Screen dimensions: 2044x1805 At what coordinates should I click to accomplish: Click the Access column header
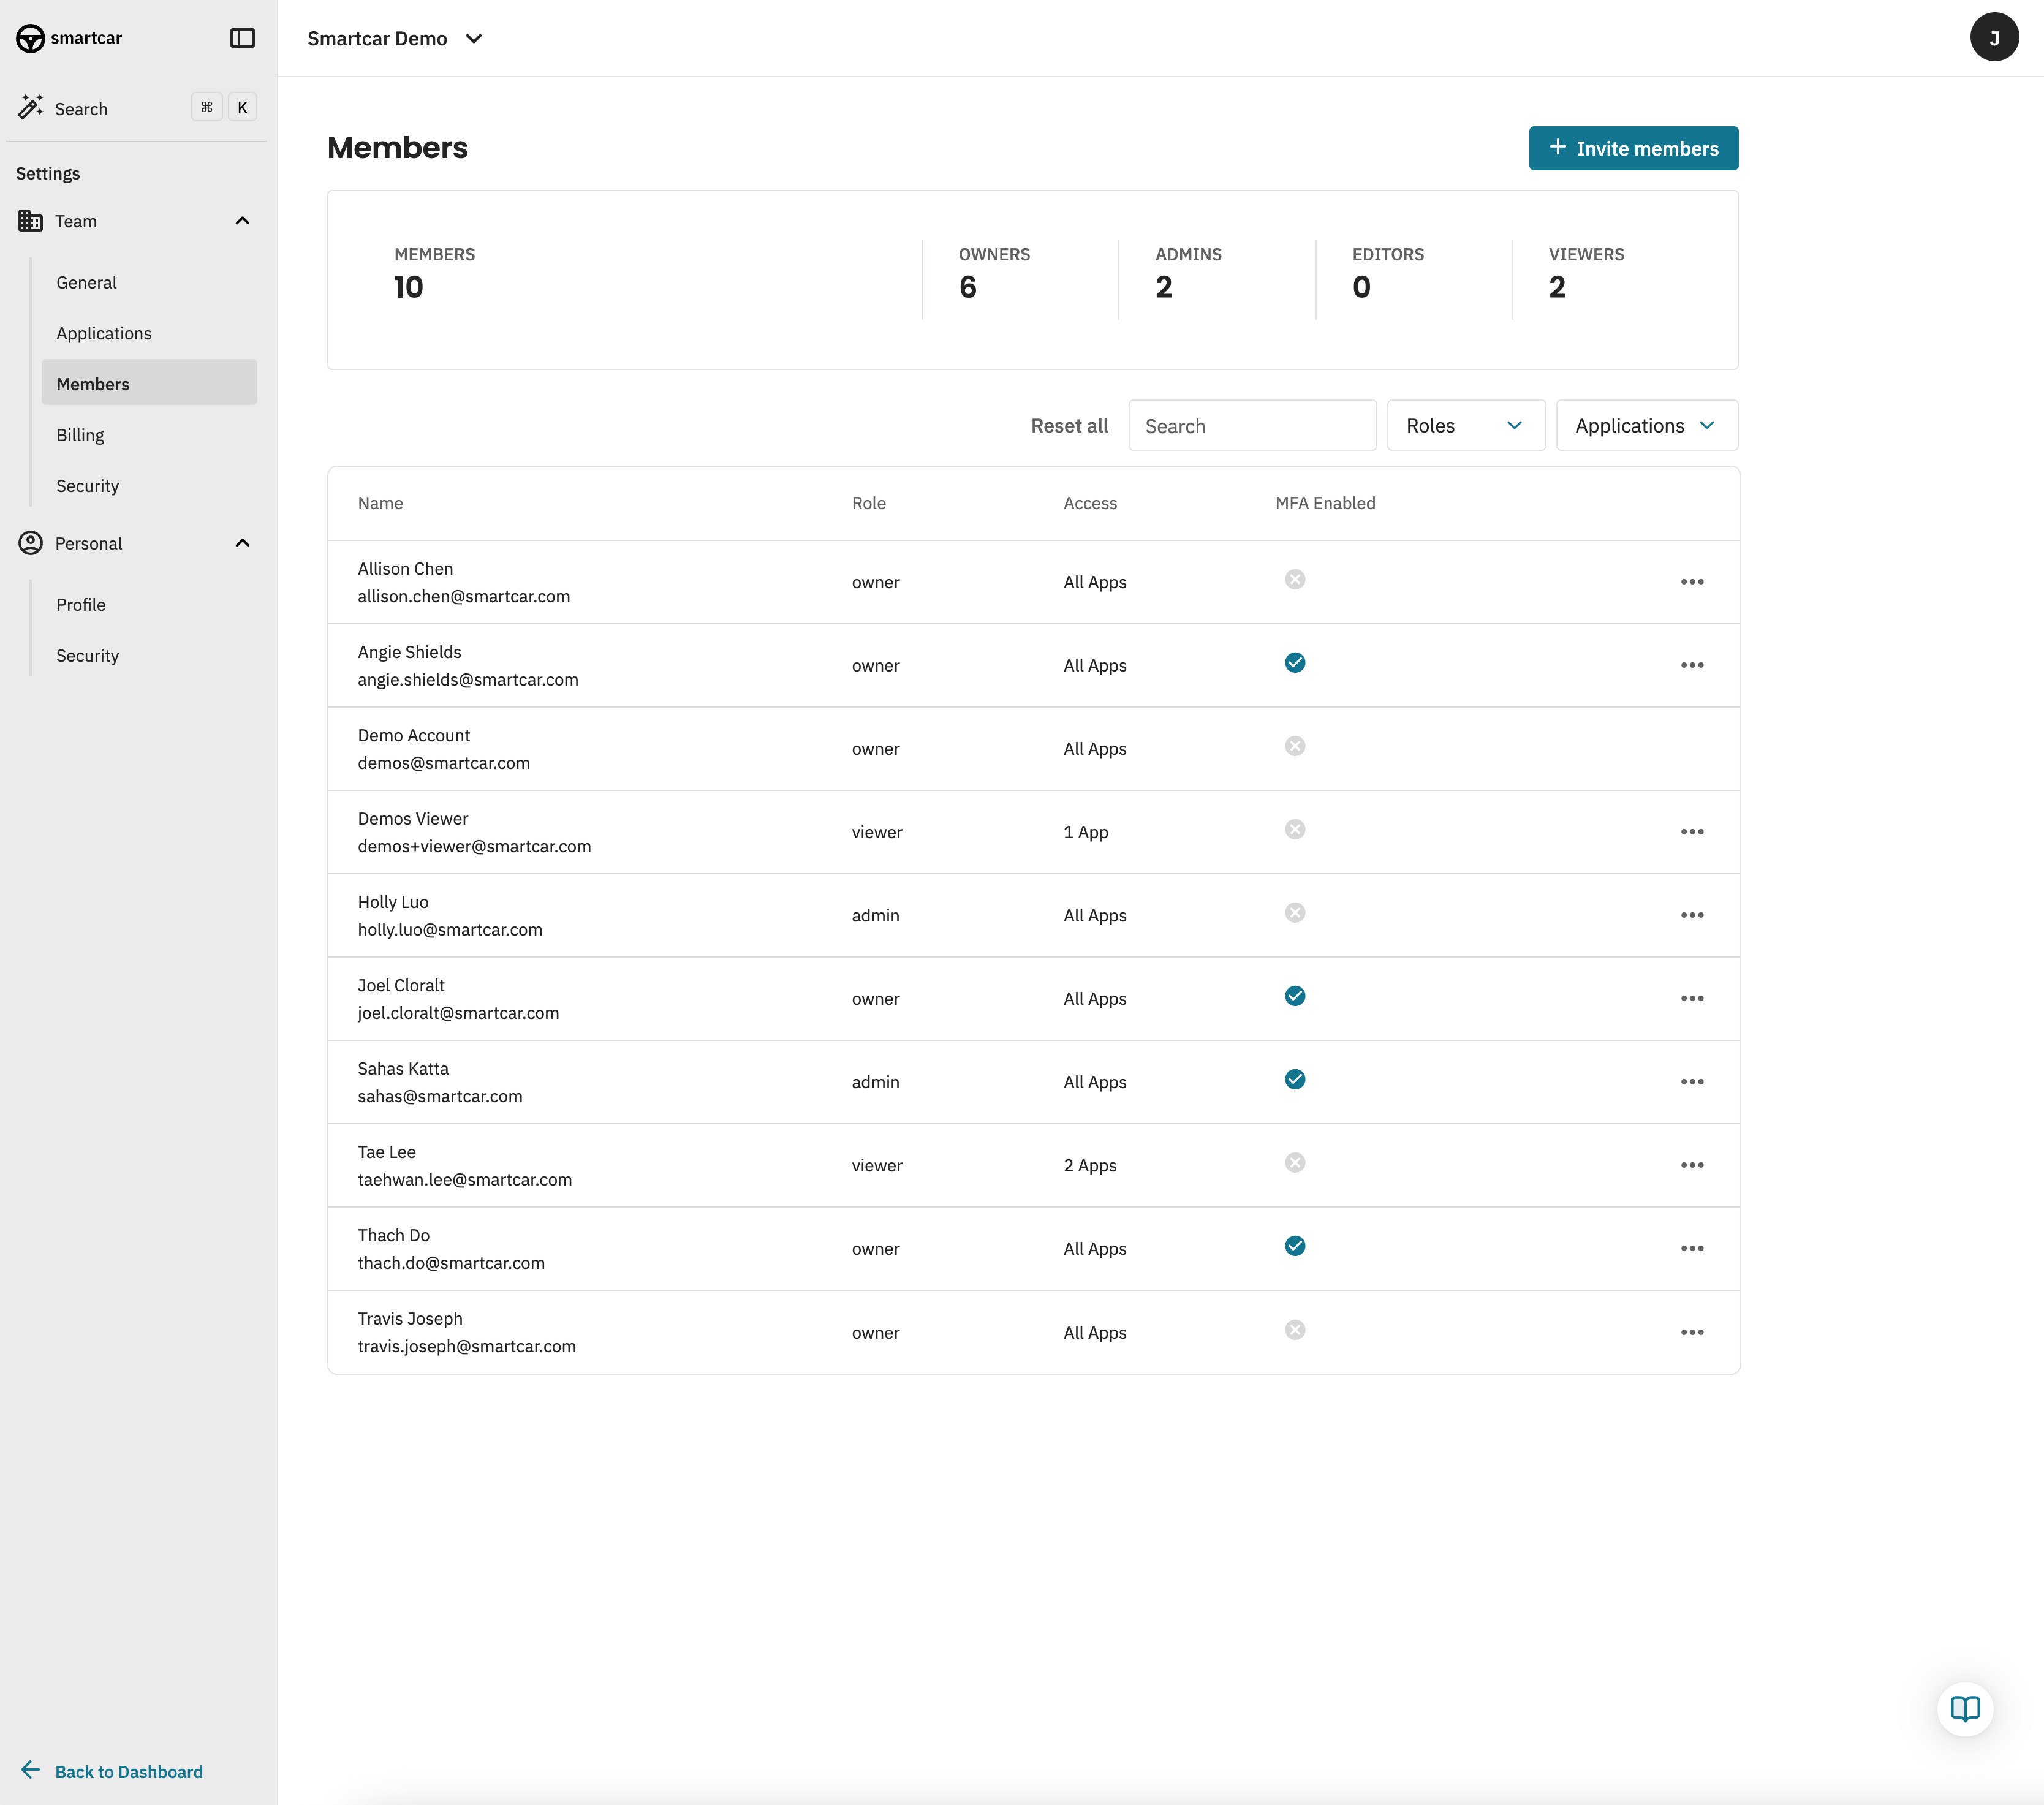pyautogui.click(x=1090, y=503)
